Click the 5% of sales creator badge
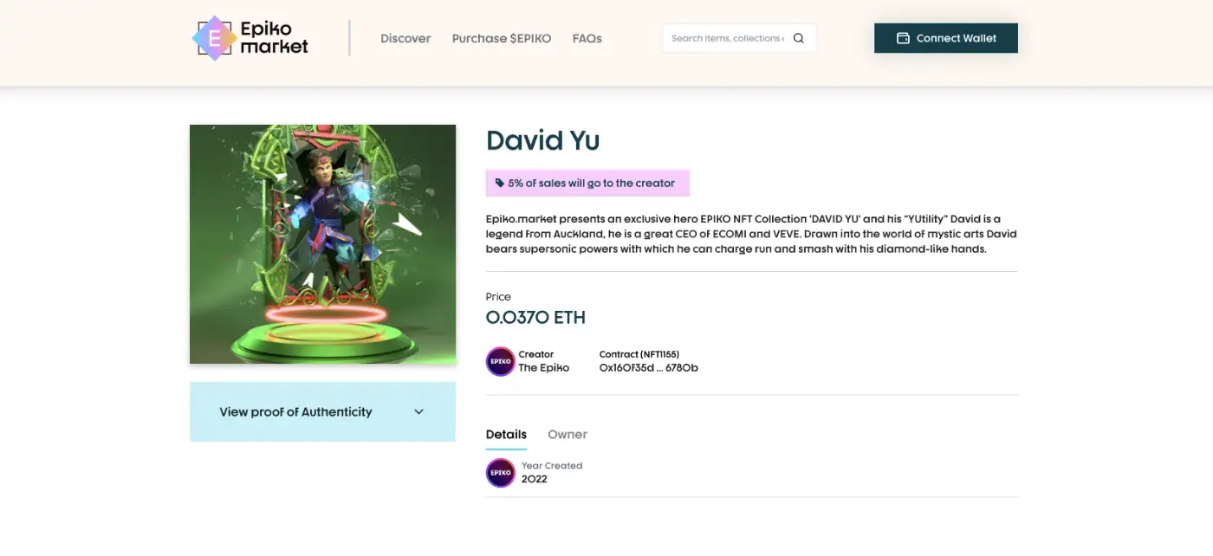Screen dimensions: 1213x556 point(587,184)
